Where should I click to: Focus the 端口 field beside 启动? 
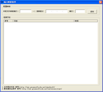80,11
